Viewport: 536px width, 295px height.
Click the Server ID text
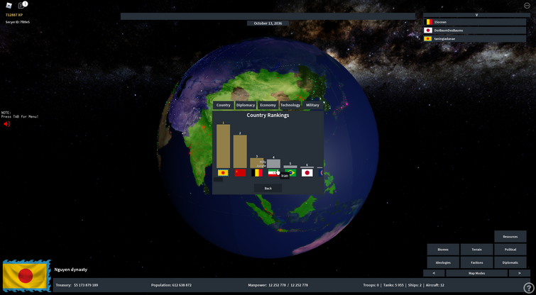18,22
